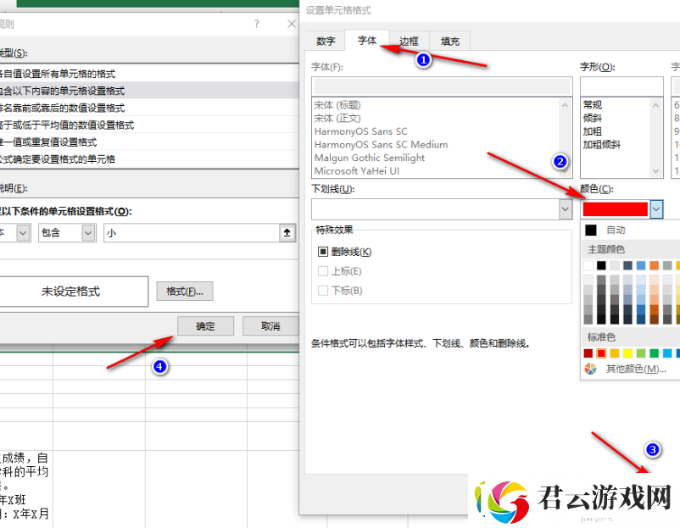Click the down arrow of the 字形 list scrollbar
The height and width of the screenshot is (528, 680).
pos(655,171)
